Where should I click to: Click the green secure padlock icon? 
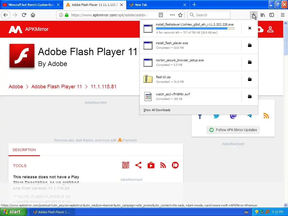(67, 15)
